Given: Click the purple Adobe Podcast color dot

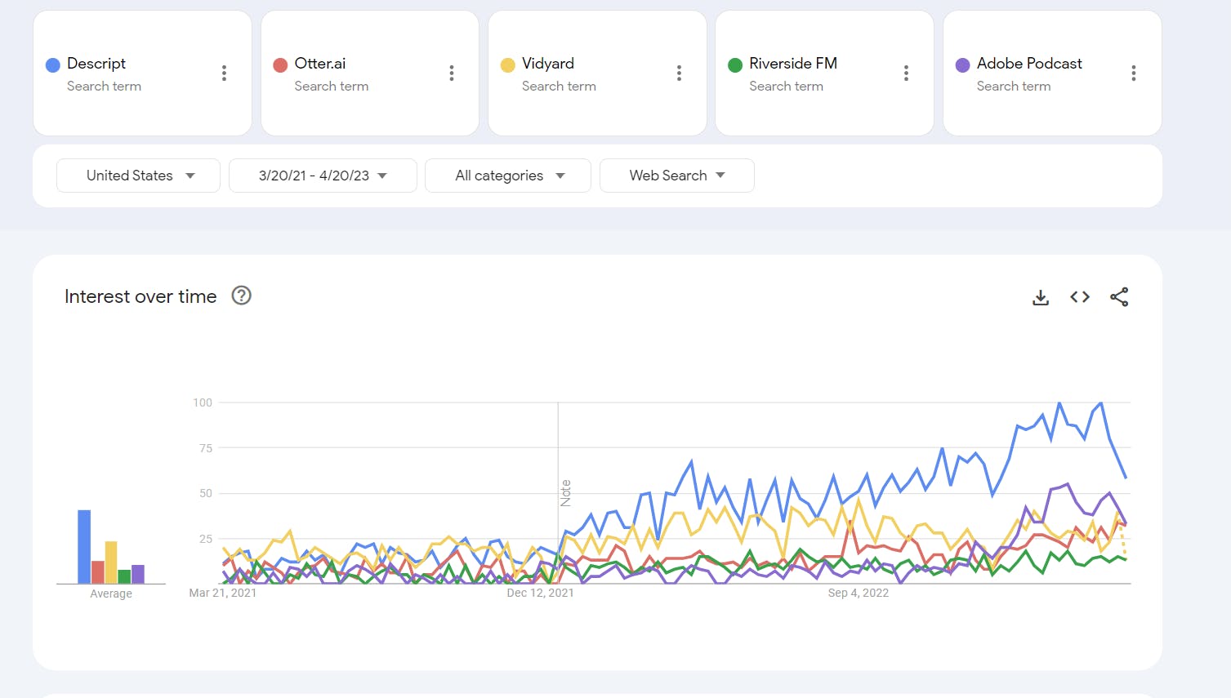Looking at the screenshot, I should (963, 65).
